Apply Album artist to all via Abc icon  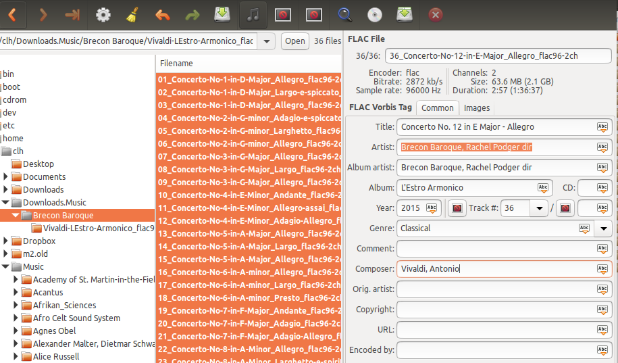coord(602,167)
